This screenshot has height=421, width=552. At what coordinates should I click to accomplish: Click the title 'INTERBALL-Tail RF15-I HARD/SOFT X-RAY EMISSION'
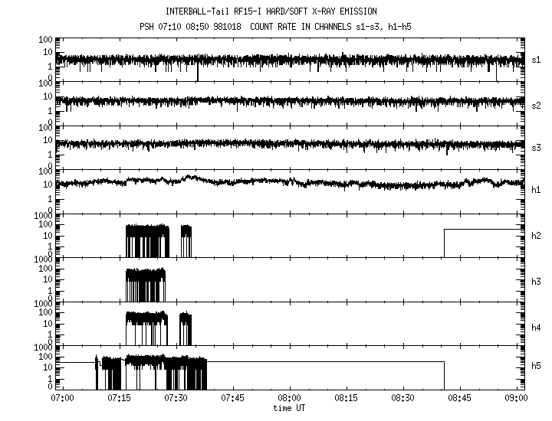point(271,11)
